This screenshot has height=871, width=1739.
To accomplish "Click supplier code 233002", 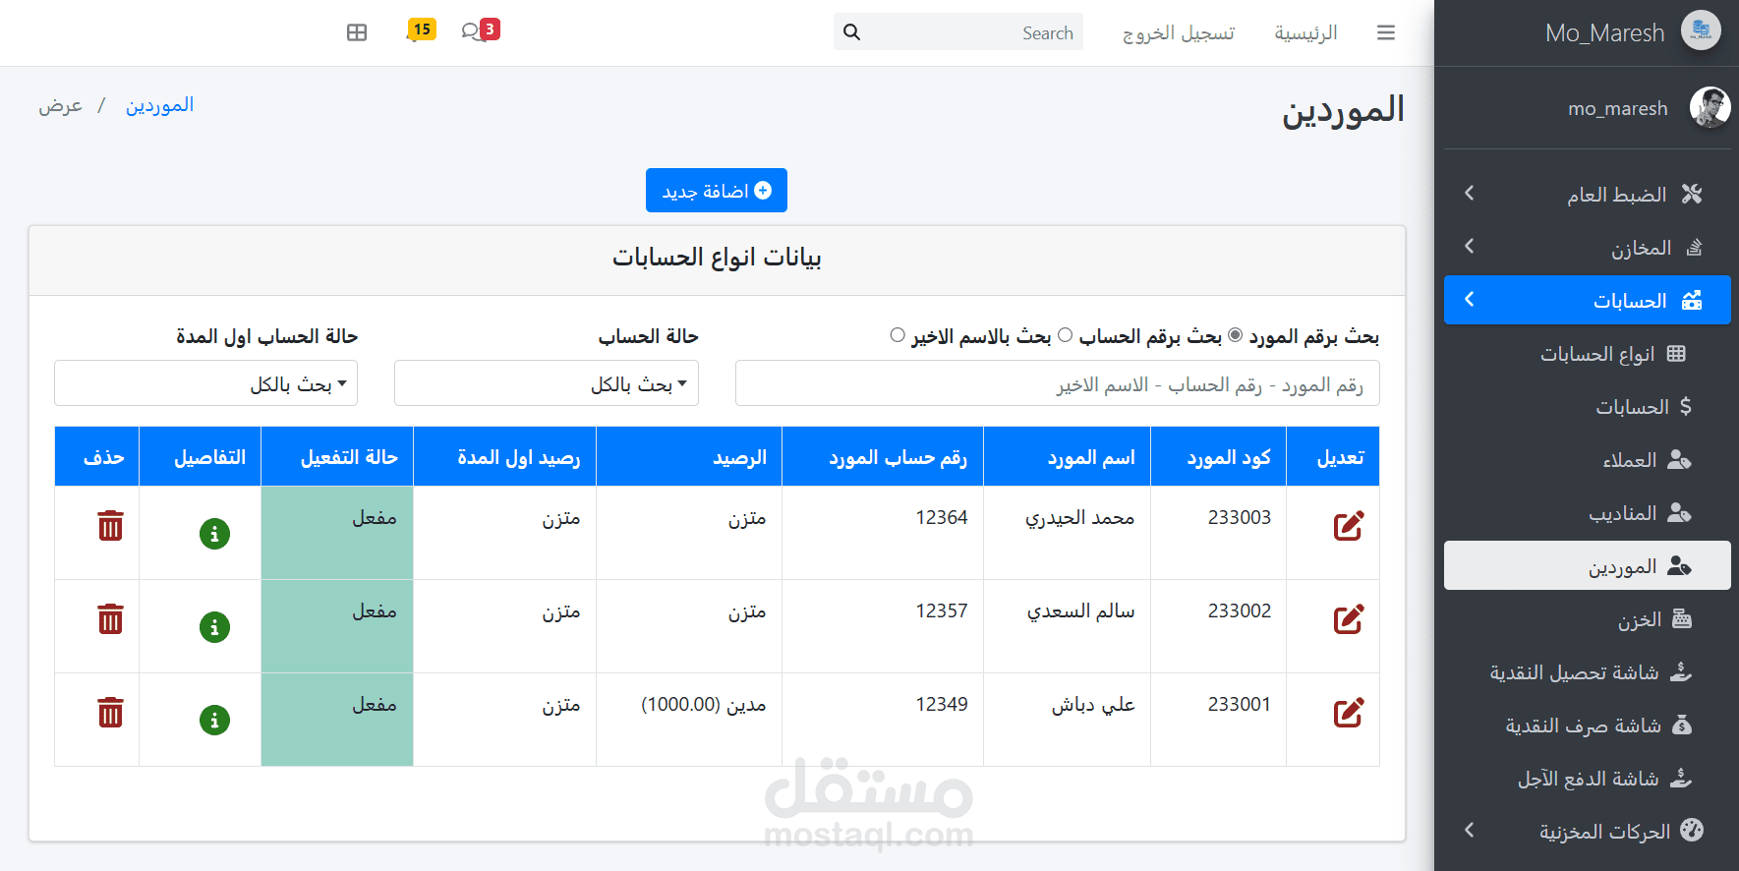I will (1240, 610).
